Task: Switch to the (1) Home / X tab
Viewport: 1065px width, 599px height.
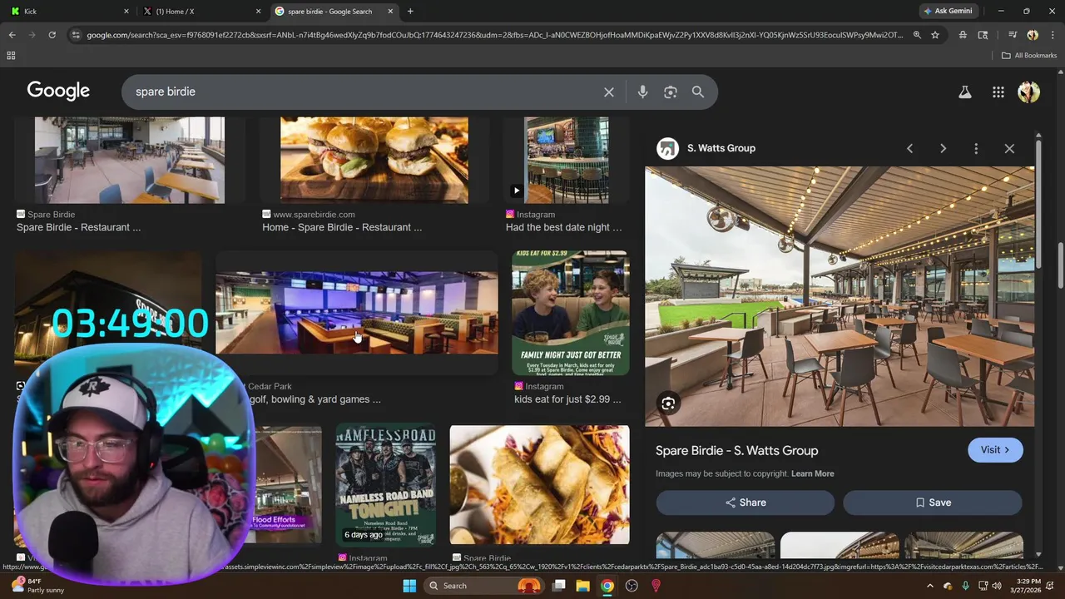Action: [x=200, y=11]
